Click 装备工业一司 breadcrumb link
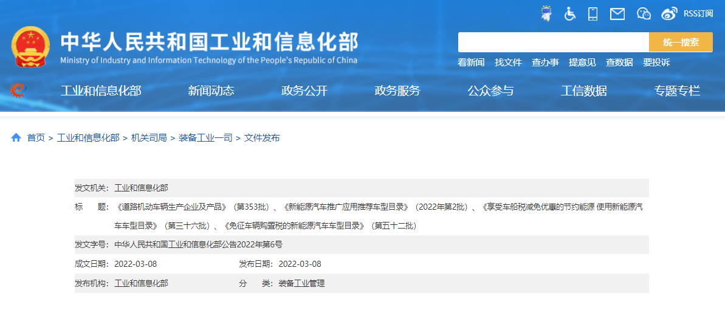The image size is (725, 310). pos(205,138)
